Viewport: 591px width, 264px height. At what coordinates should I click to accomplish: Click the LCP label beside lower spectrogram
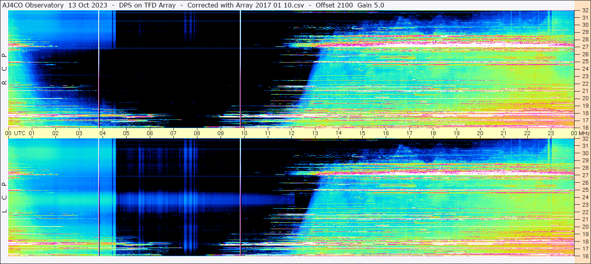coord(4,197)
